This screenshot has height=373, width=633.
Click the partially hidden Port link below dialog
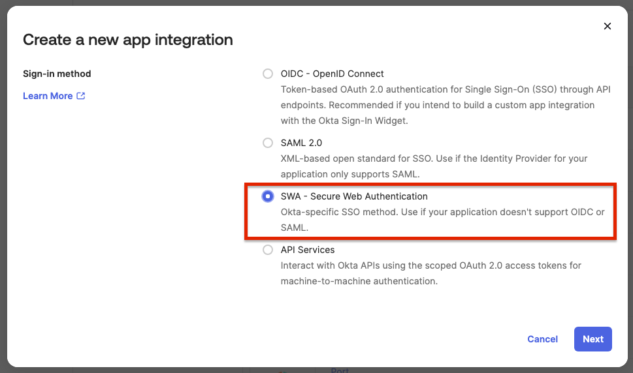340,370
